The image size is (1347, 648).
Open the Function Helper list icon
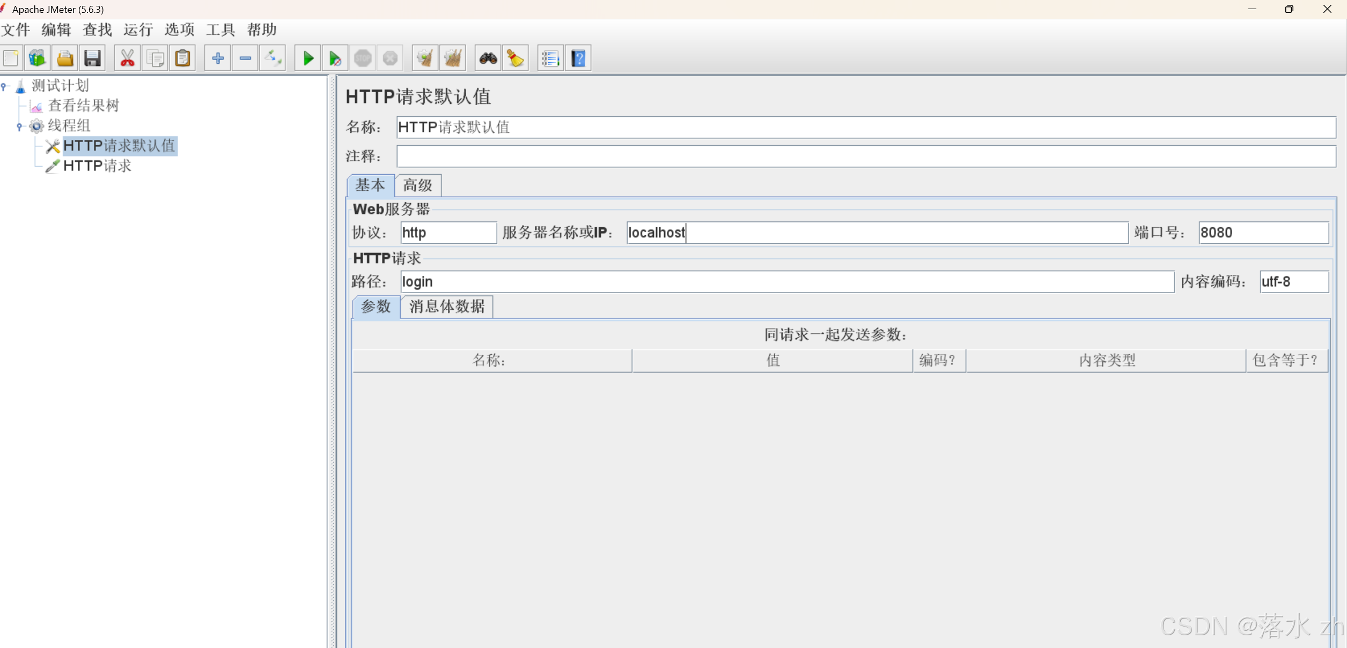click(x=550, y=58)
